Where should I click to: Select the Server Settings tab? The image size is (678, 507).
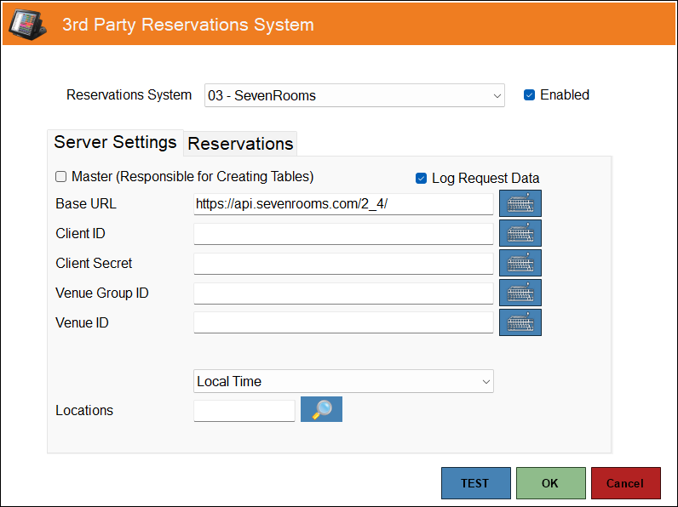[115, 142]
